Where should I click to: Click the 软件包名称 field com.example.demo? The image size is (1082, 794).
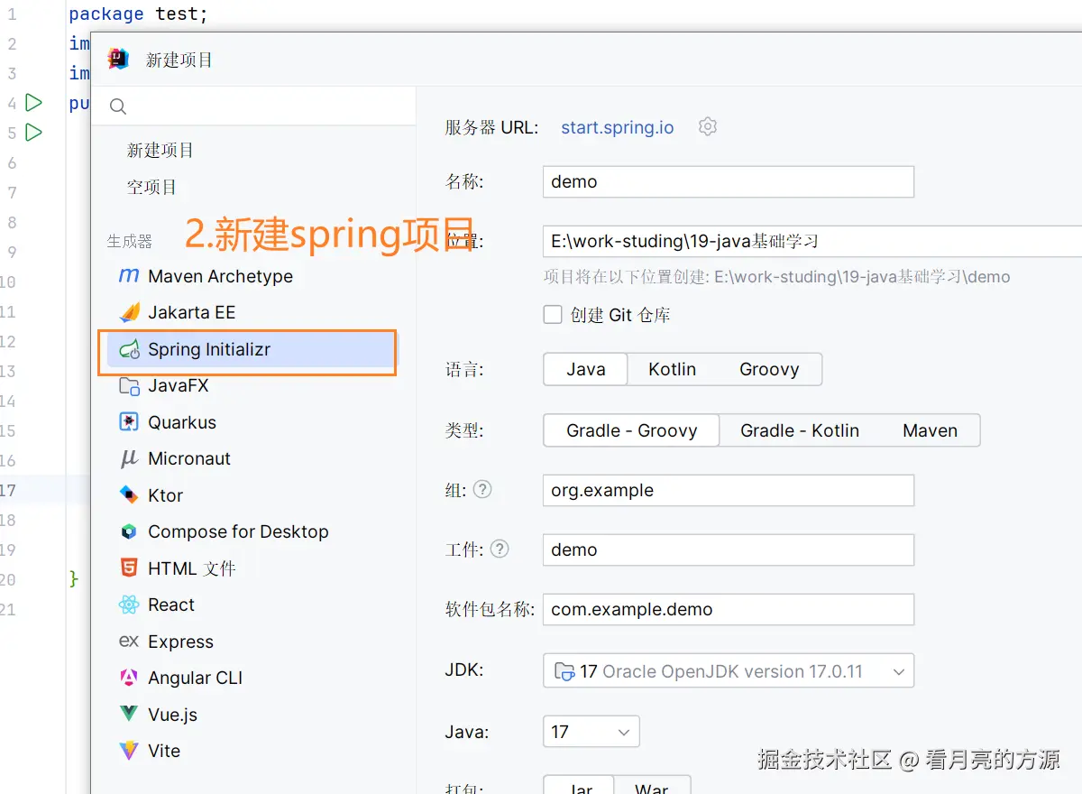pyautogui.click(x=729, y=609)
